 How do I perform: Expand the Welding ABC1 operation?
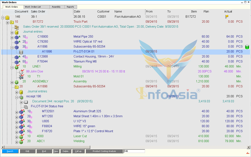point(17,142)
